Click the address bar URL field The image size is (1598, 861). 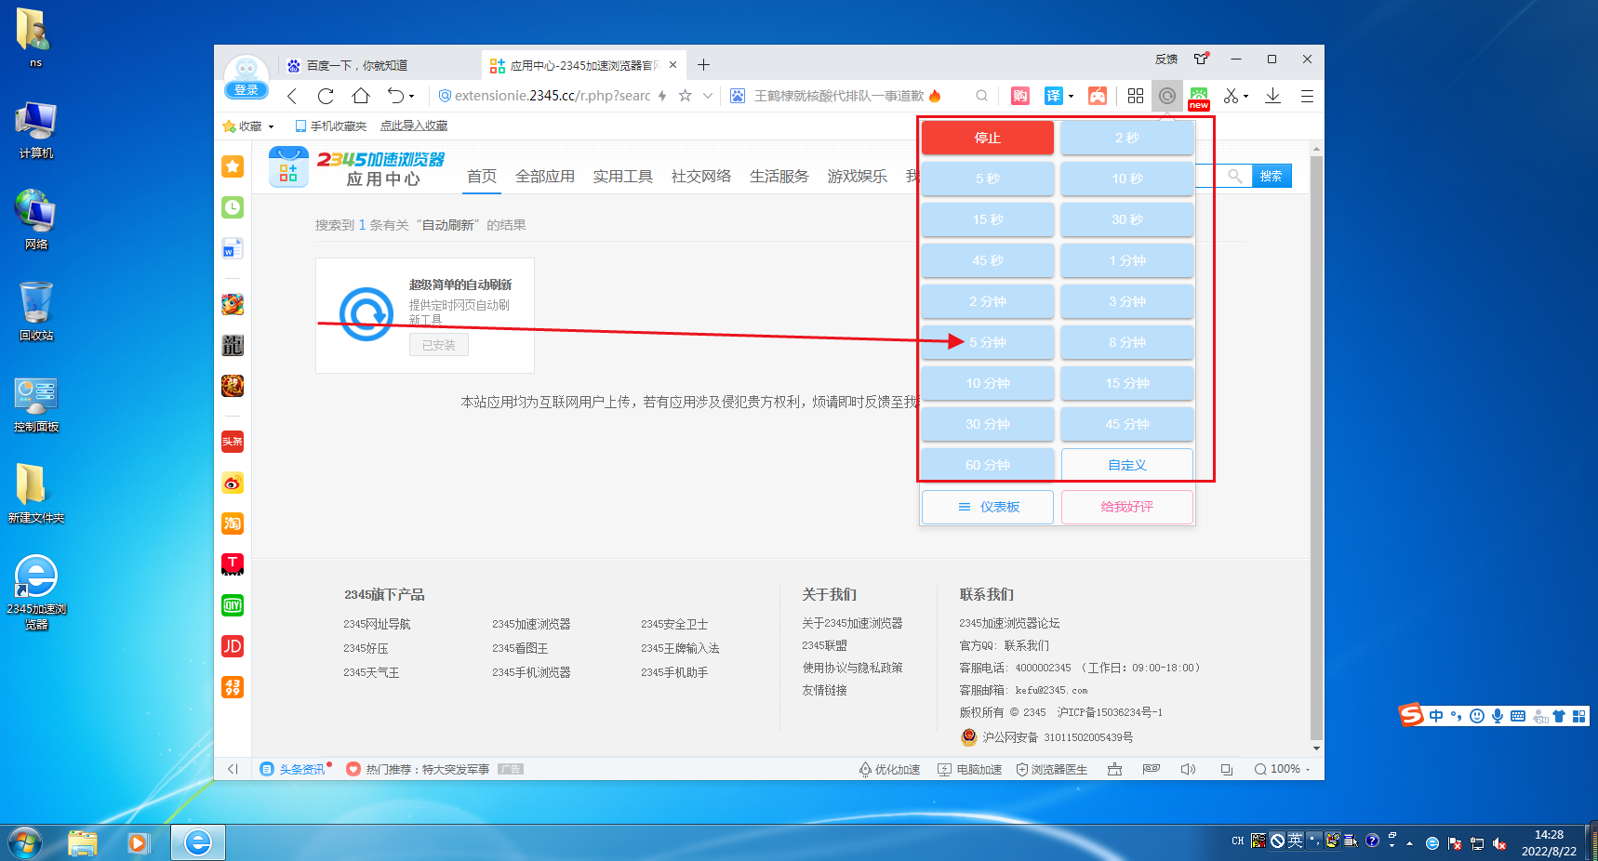553,96
